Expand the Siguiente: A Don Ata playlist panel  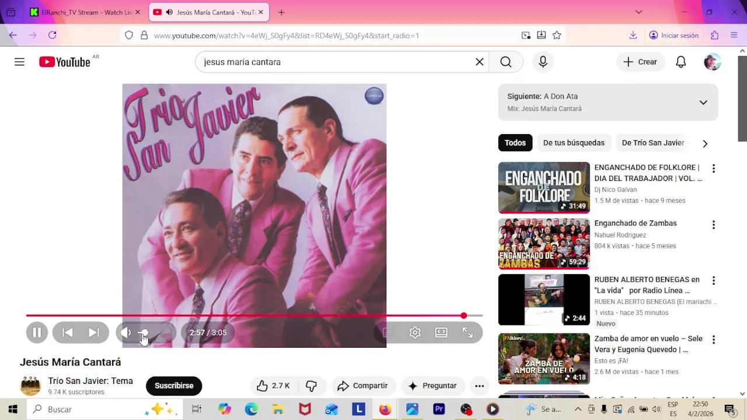[x=703, y=103]
